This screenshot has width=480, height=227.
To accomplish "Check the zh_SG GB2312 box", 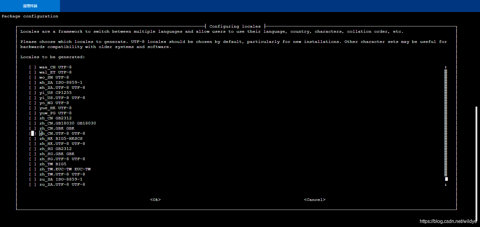I will (32, 149).
